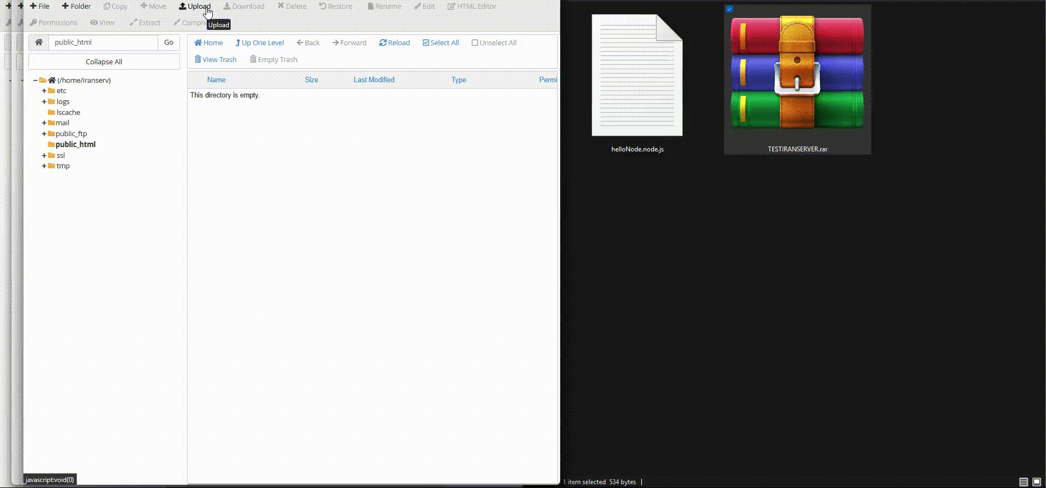Go to Home in file navigation bar

click(x=209, y=43)
